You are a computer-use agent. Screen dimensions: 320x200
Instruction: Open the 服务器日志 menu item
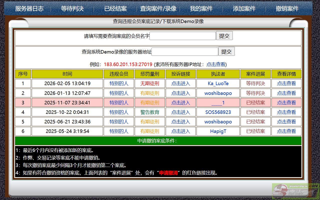click(x=29, y=9)
